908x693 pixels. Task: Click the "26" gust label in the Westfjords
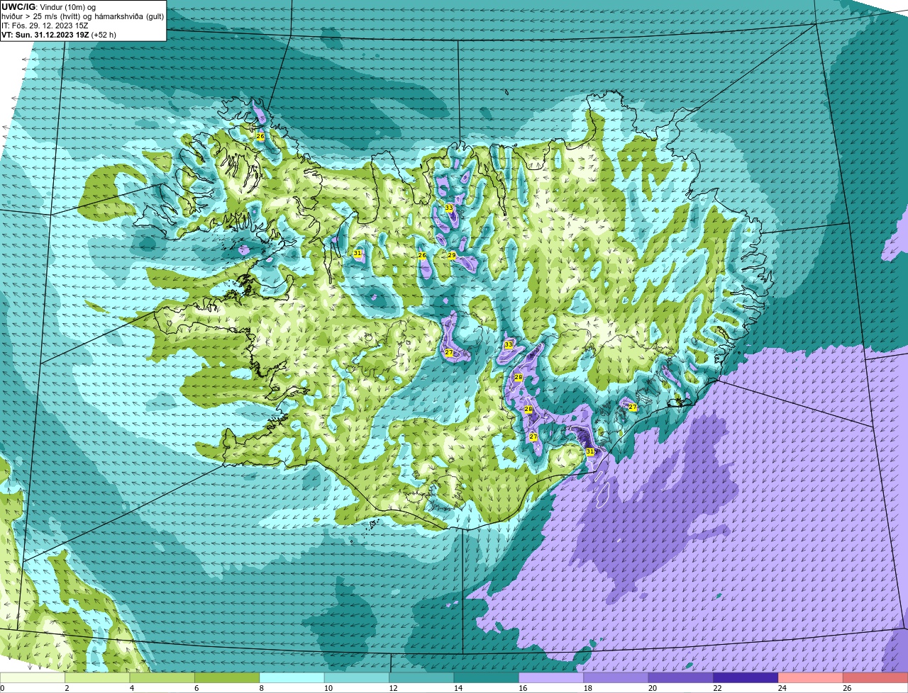point(260,136)
